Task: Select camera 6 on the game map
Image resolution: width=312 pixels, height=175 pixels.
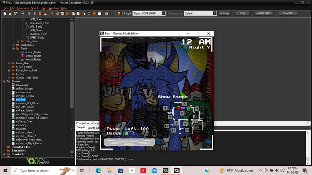Action: (x=196, y=121)
